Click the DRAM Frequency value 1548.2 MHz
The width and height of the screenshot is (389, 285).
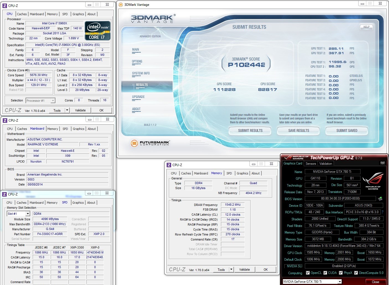[x=233, y=205]
